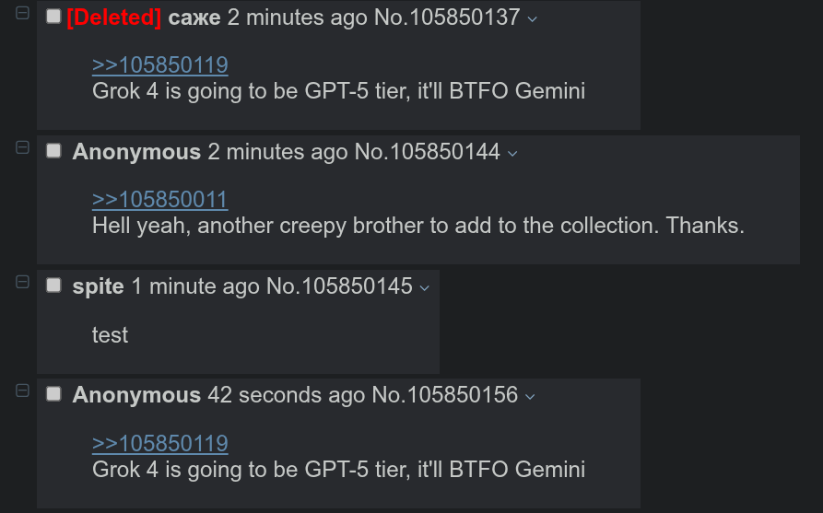823x513 pixels.
Task: Open post menu arrow for No.105850156
Action: point(530,396)
